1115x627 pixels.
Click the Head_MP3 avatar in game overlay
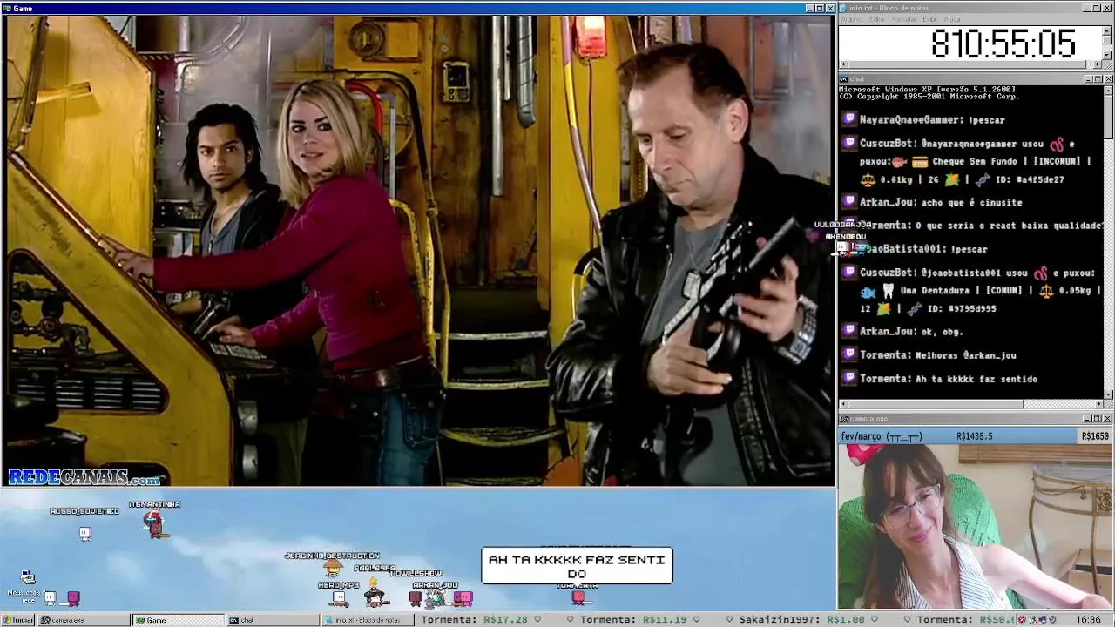click(338, 598)
